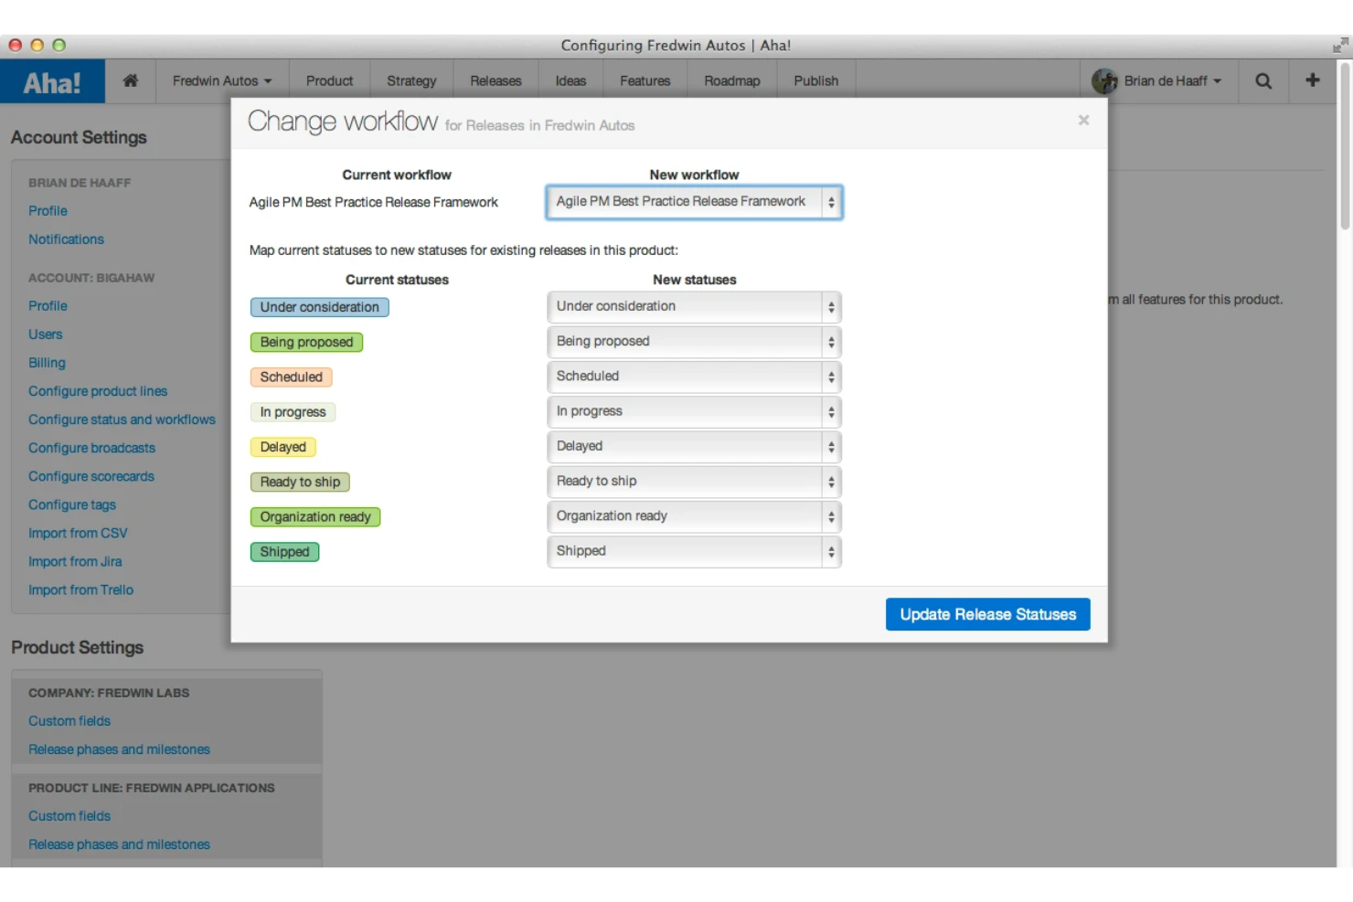Open search with magnifier icon
The width and height of the screenshot is (1353, 902).
tap(1263, 80)
